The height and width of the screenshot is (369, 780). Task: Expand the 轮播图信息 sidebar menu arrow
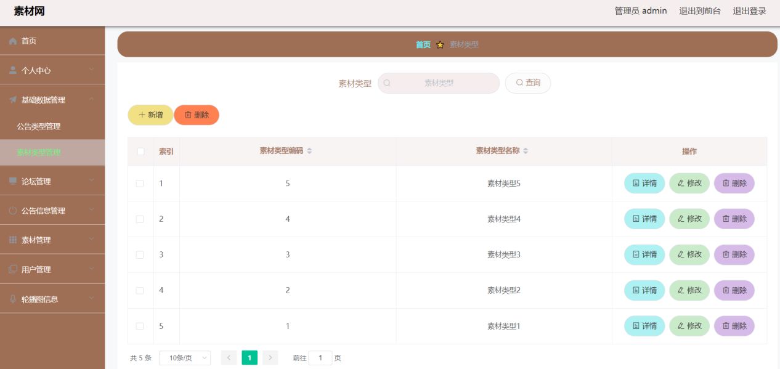pos(91,299)
